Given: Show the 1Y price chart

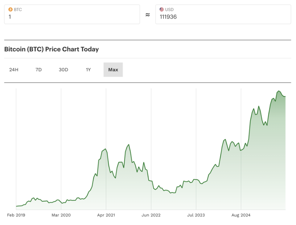Looking at the screenshot, I should 88,69.
